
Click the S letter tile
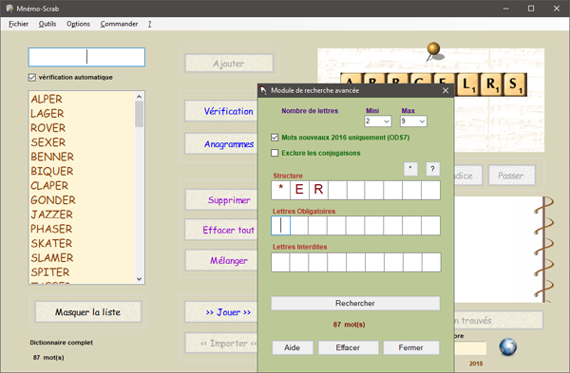pos(515,84)
